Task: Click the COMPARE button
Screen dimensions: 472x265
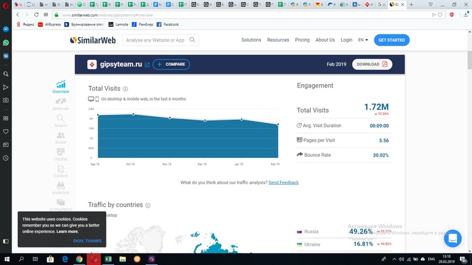Action: tap(171, 64)
